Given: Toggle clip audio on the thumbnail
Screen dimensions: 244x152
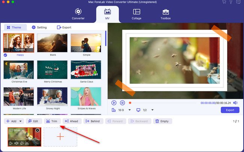Looking at the screenshot, I should point(16,143).
